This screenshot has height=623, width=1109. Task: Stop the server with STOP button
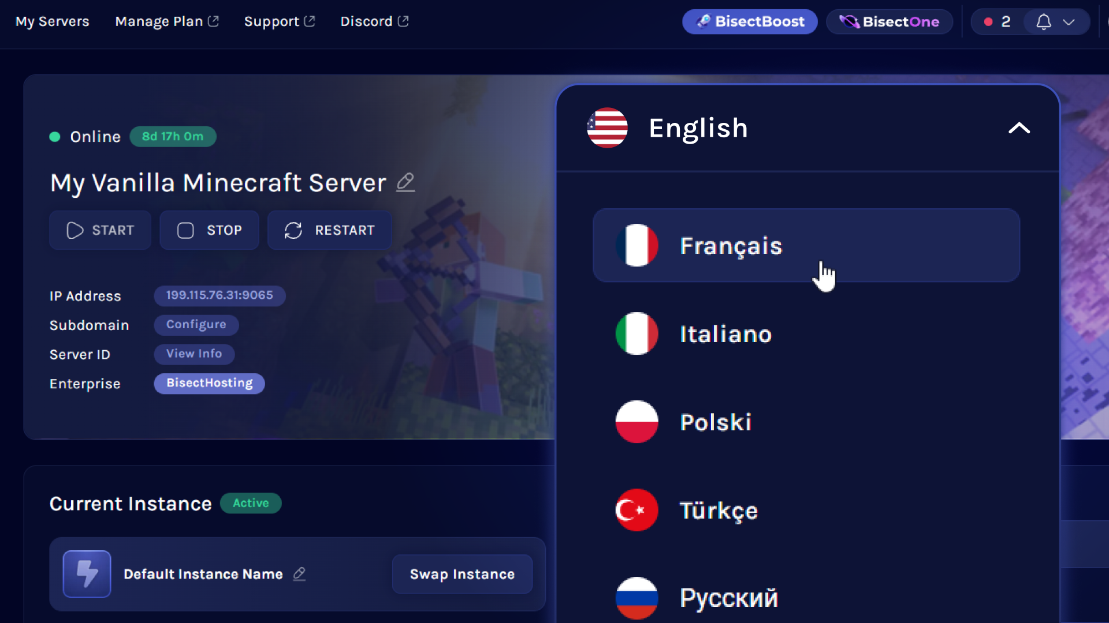(x=209, y=230)
